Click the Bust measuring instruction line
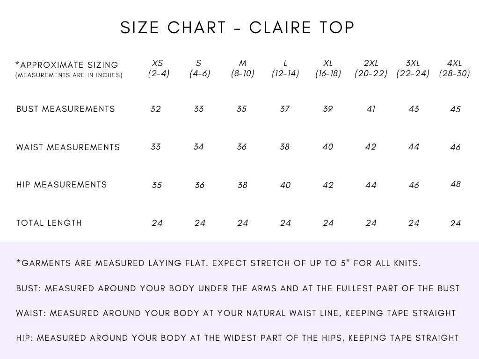 [x=238, y=288]
